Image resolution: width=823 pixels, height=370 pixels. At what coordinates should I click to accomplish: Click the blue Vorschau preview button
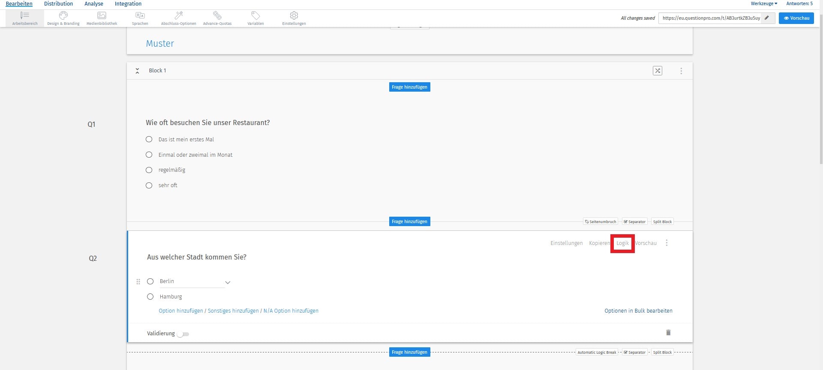pyautogui.click(x=796, y=18)
